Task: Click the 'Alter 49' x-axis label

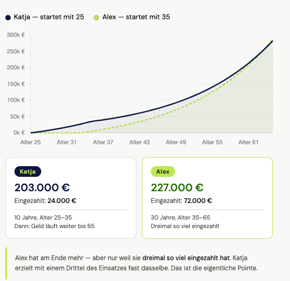Action: tap(175, 142)
